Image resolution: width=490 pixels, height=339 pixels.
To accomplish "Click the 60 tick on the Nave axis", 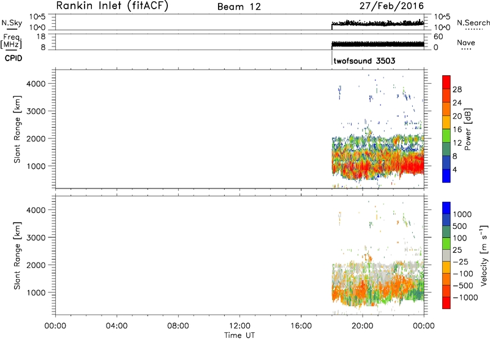I will click(x=438, y=37).
